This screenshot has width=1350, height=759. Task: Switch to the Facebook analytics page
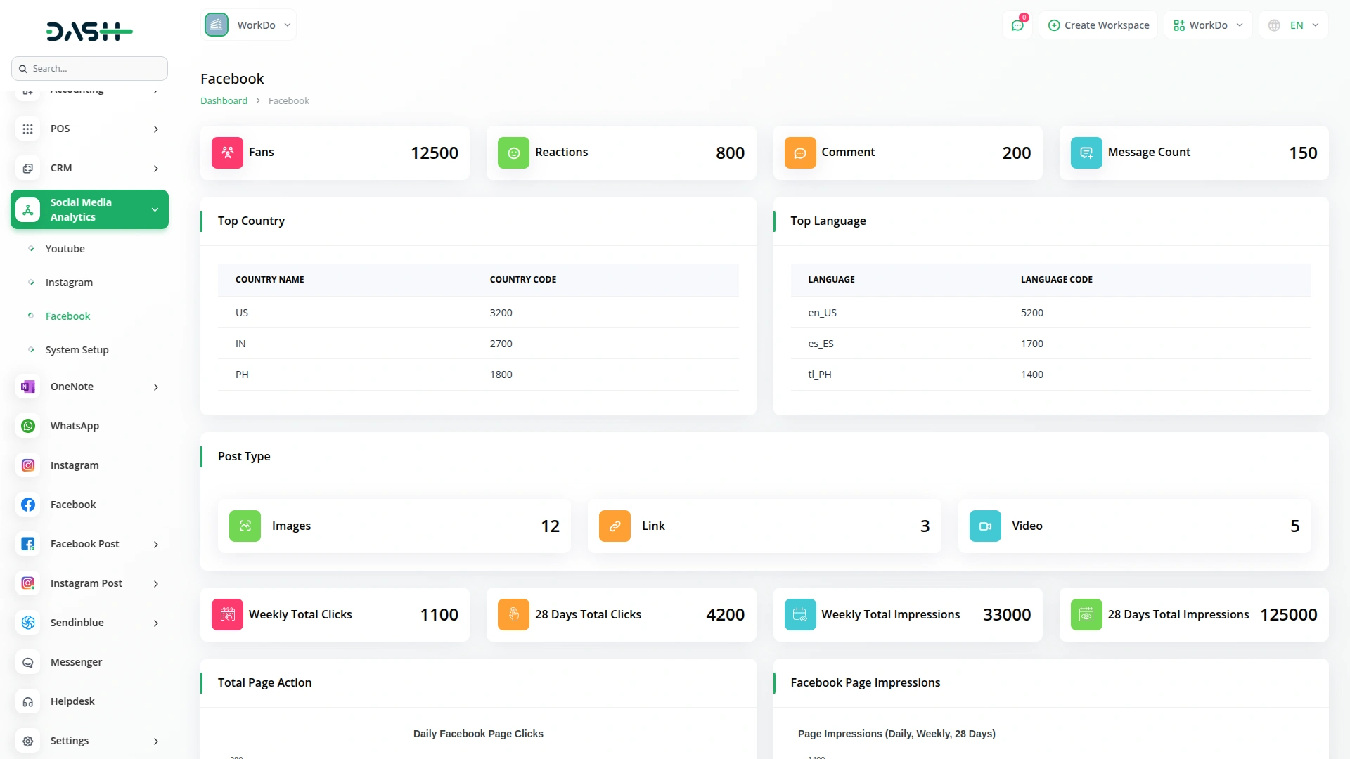67,316
